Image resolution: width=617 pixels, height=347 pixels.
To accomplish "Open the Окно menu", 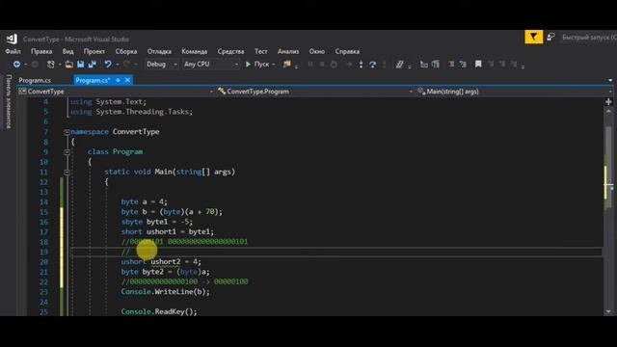I will 317,51.
